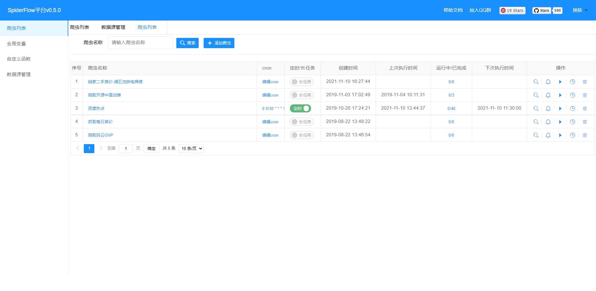Click the notification bell for 爬取开源中国动弹

coord(548,95)
